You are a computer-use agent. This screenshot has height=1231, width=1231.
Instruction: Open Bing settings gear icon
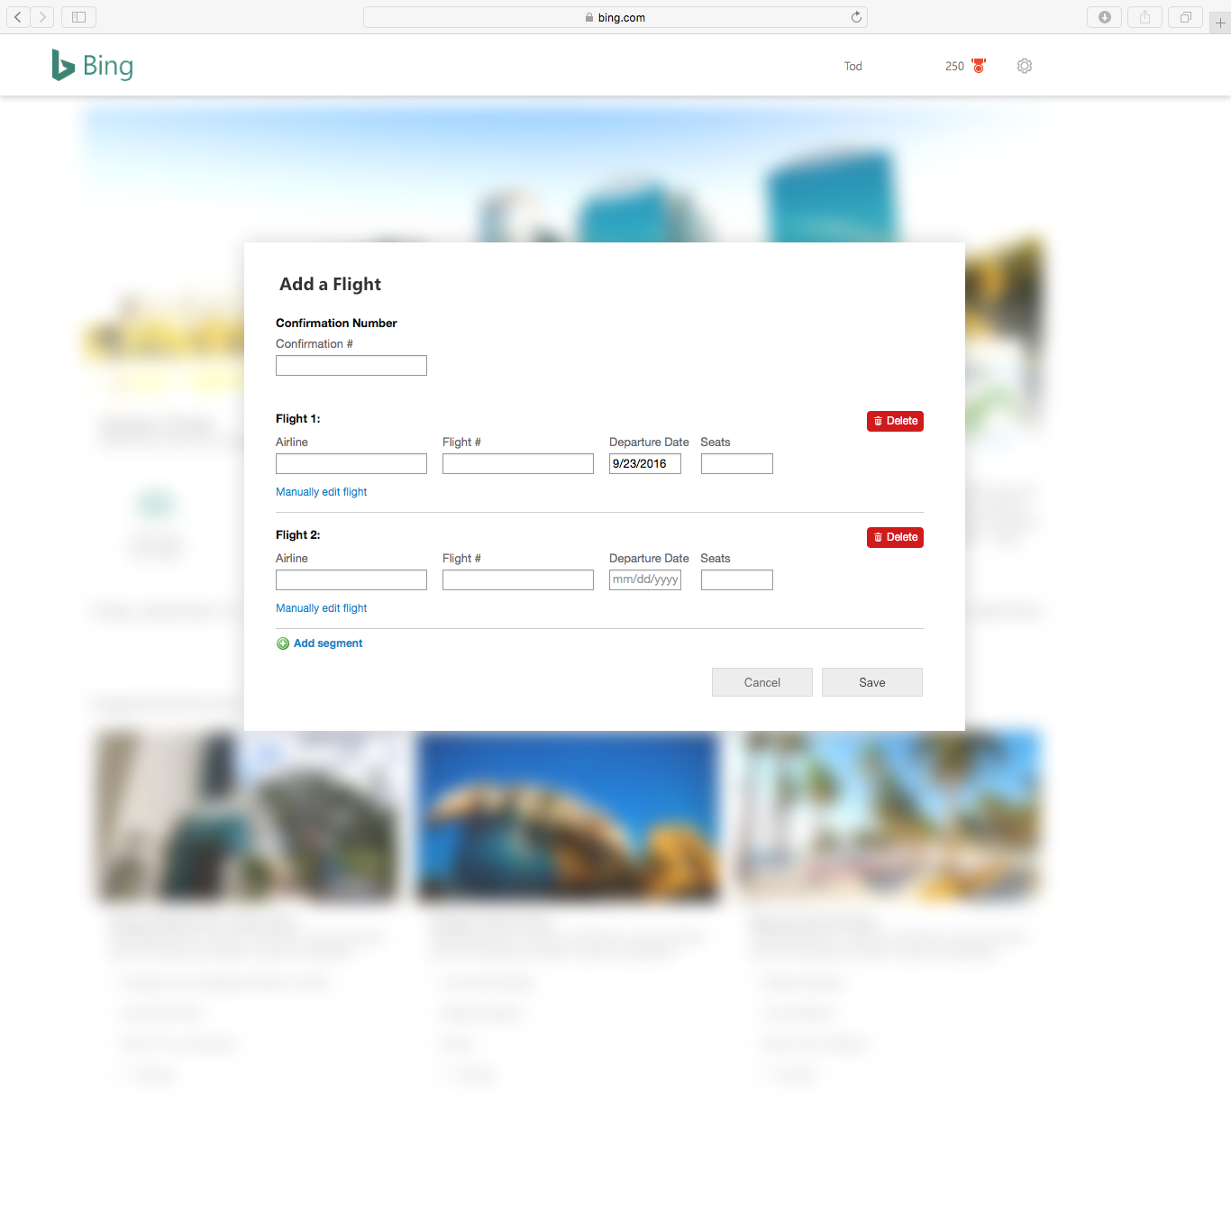[1025, 66]
